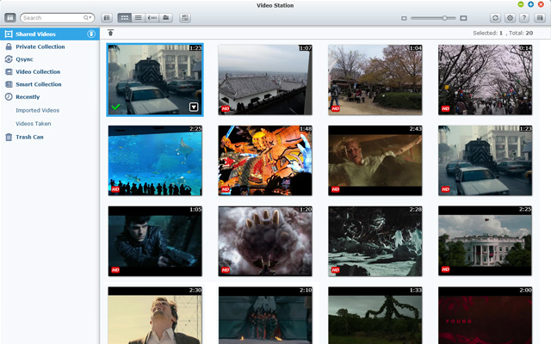Open the Trash Can
The height and width of the screenshot is (344, 551).
29,137
